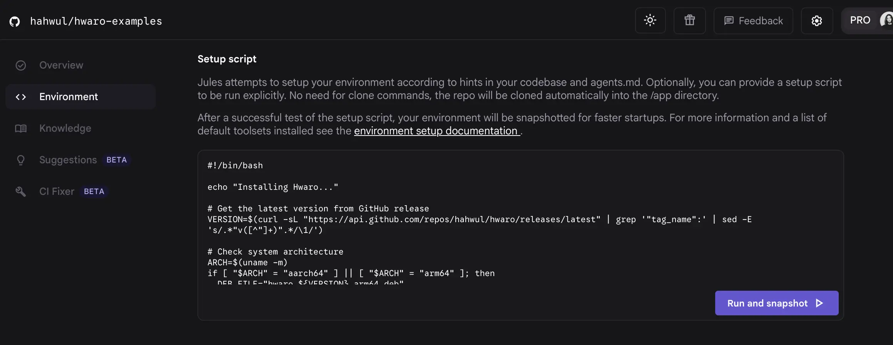Open the environment setup documentation link

(436, 131)
